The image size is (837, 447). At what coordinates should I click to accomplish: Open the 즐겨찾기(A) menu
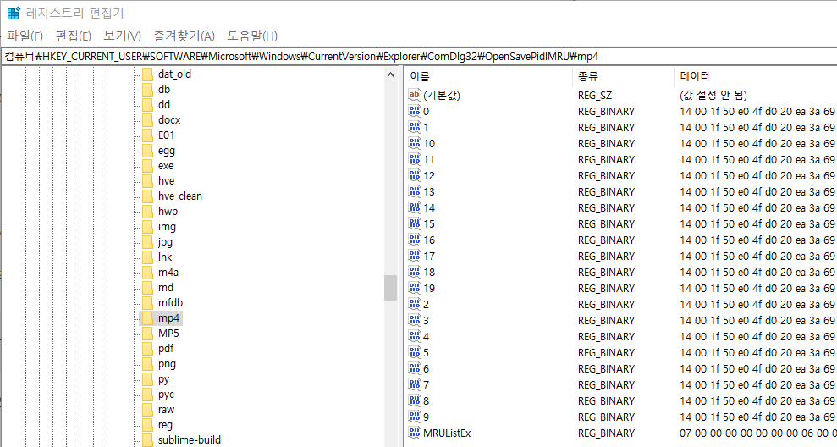coord(184,36)
